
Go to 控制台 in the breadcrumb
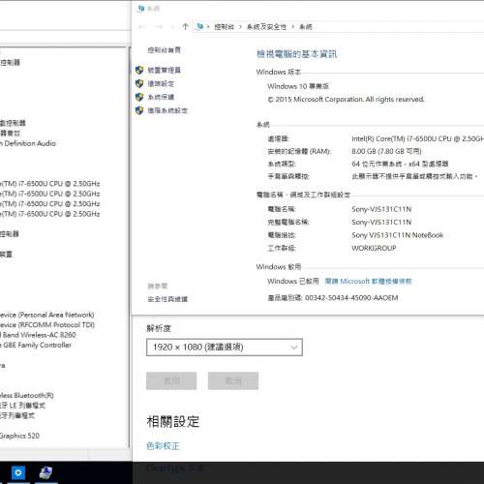[224, 27]
